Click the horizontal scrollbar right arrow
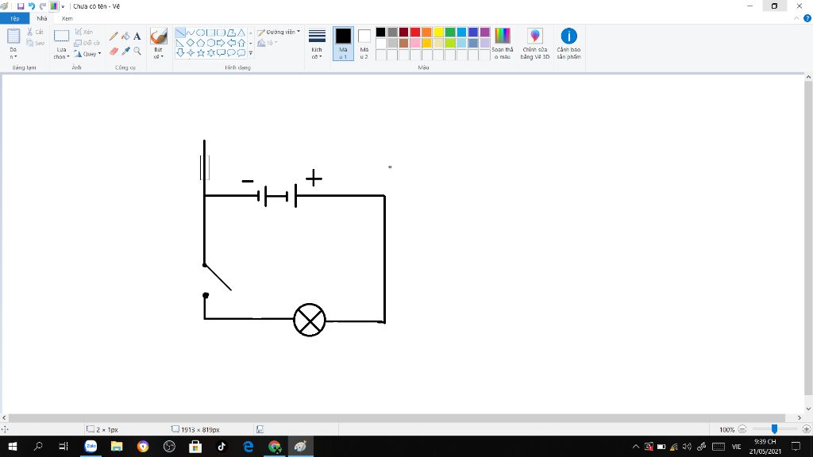 pos(799,417)
